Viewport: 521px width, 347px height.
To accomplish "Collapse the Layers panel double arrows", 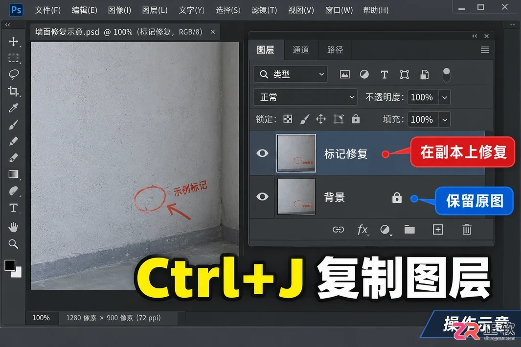I will (475, 36).
